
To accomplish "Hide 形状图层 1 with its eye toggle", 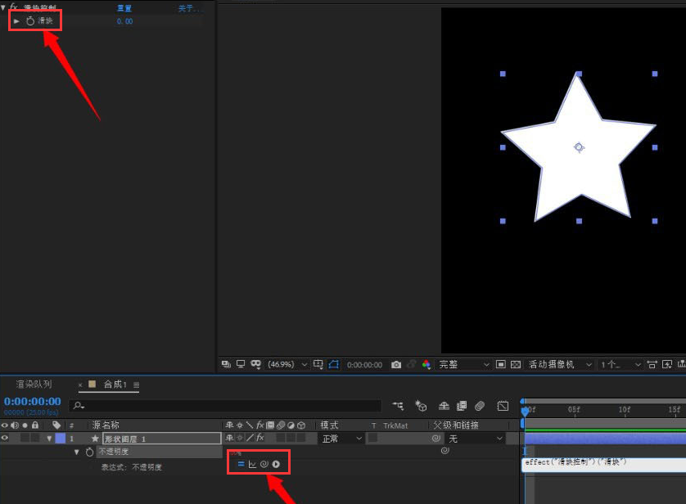I will tap(5, 438).
